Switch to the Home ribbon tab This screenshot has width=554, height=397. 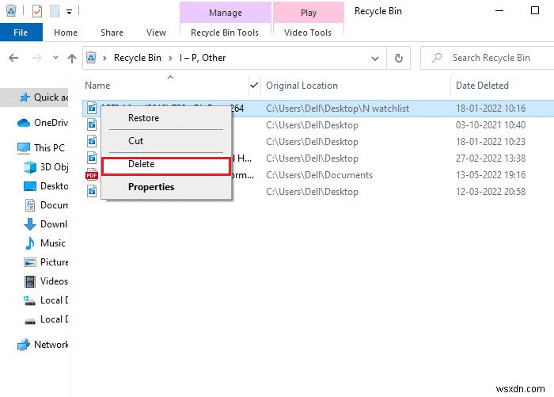click(x=66, y=32)
